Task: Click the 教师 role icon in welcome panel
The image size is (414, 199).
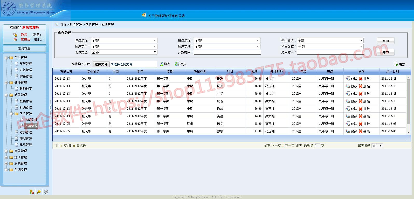Action: point(15,35)
